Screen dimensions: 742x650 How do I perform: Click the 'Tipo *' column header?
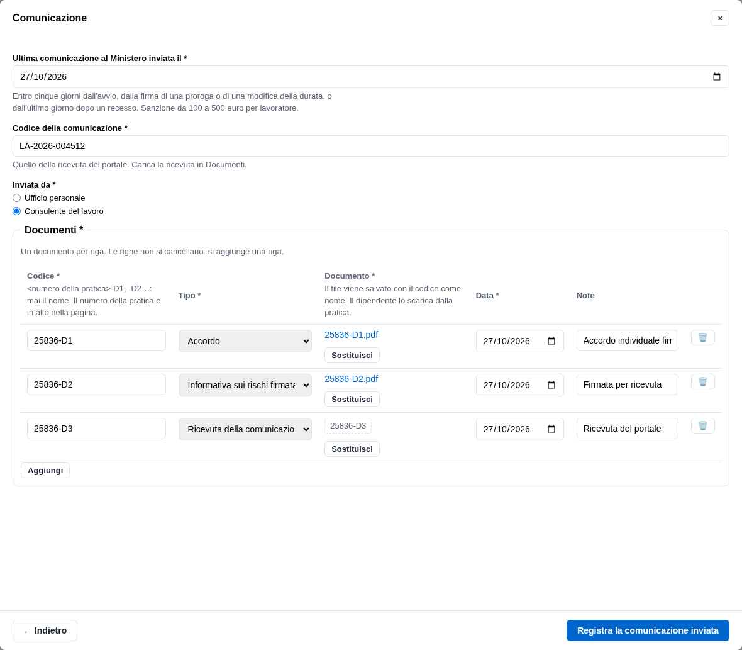click(x=189, y=295)
